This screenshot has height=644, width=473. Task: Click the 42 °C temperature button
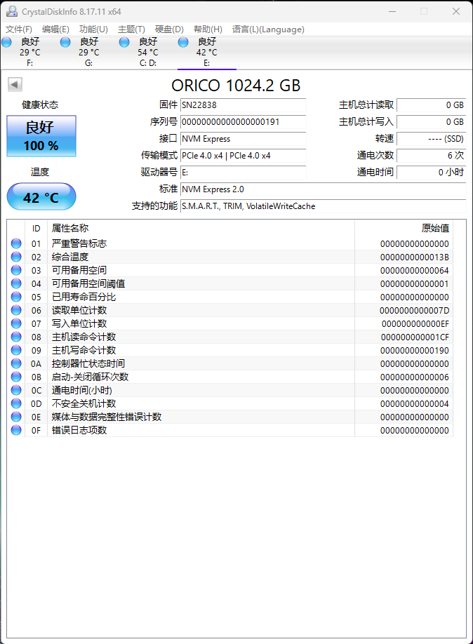41,196
